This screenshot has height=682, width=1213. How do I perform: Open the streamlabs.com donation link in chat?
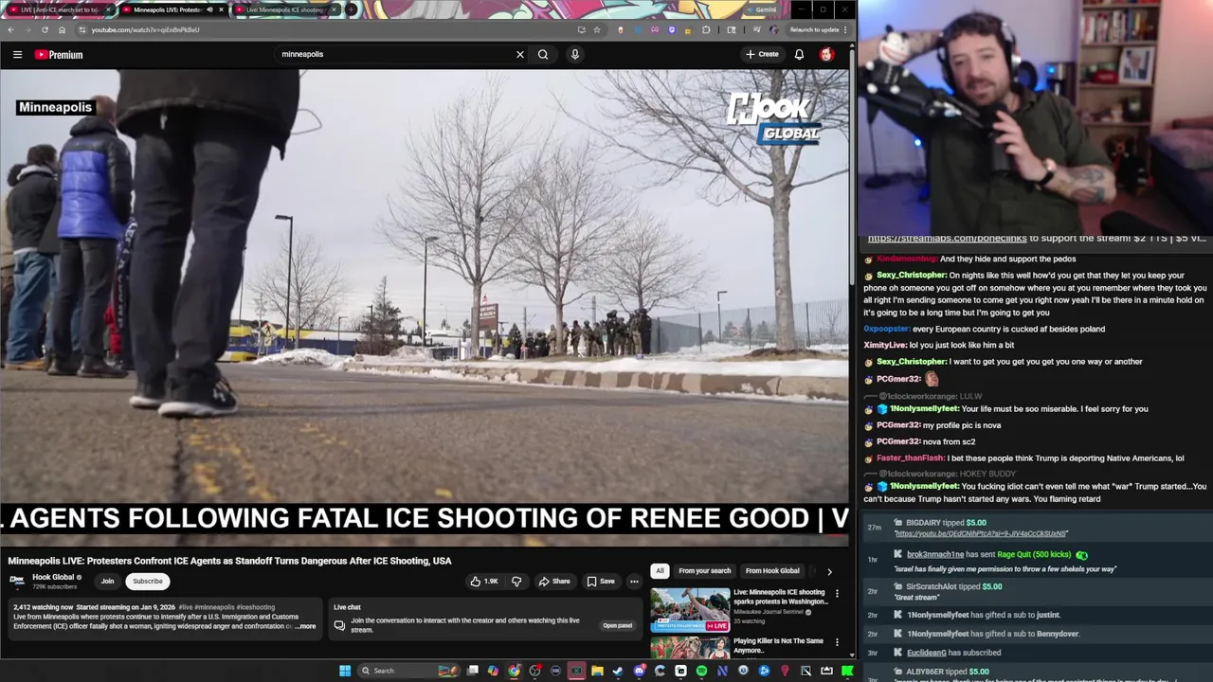click(947, 239)
